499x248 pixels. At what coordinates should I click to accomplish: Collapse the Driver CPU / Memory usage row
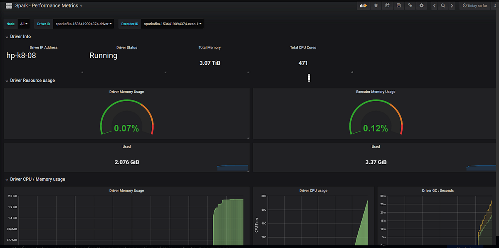(x=35, y=179)
